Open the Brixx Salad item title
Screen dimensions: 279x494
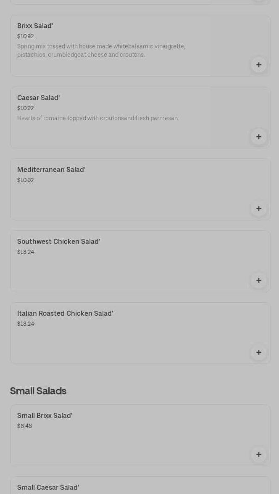(x=35, y=26)
